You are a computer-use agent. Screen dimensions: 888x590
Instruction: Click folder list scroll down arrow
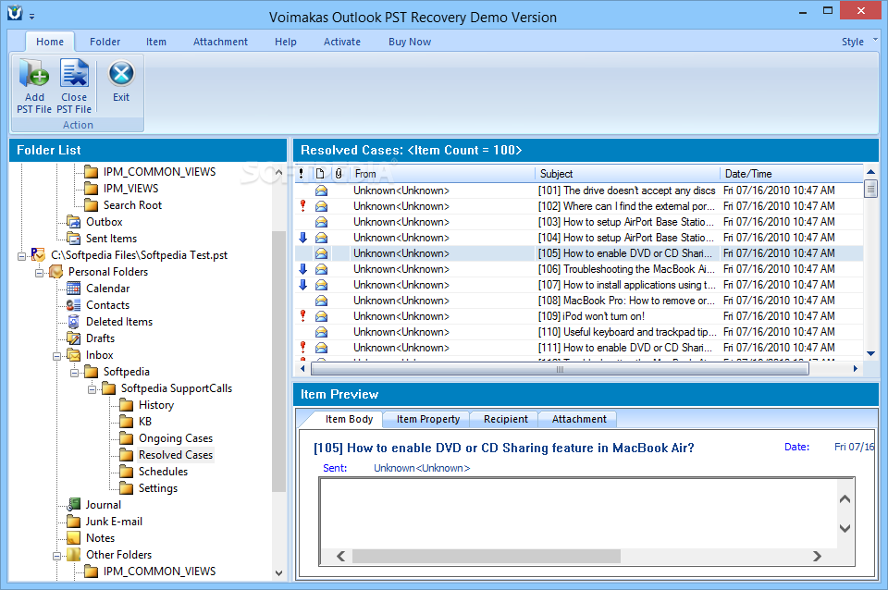tap(278, 573)
